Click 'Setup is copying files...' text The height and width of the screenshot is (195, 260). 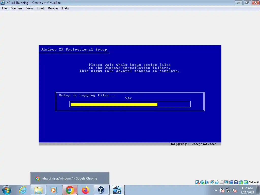(x=87, y=95)
